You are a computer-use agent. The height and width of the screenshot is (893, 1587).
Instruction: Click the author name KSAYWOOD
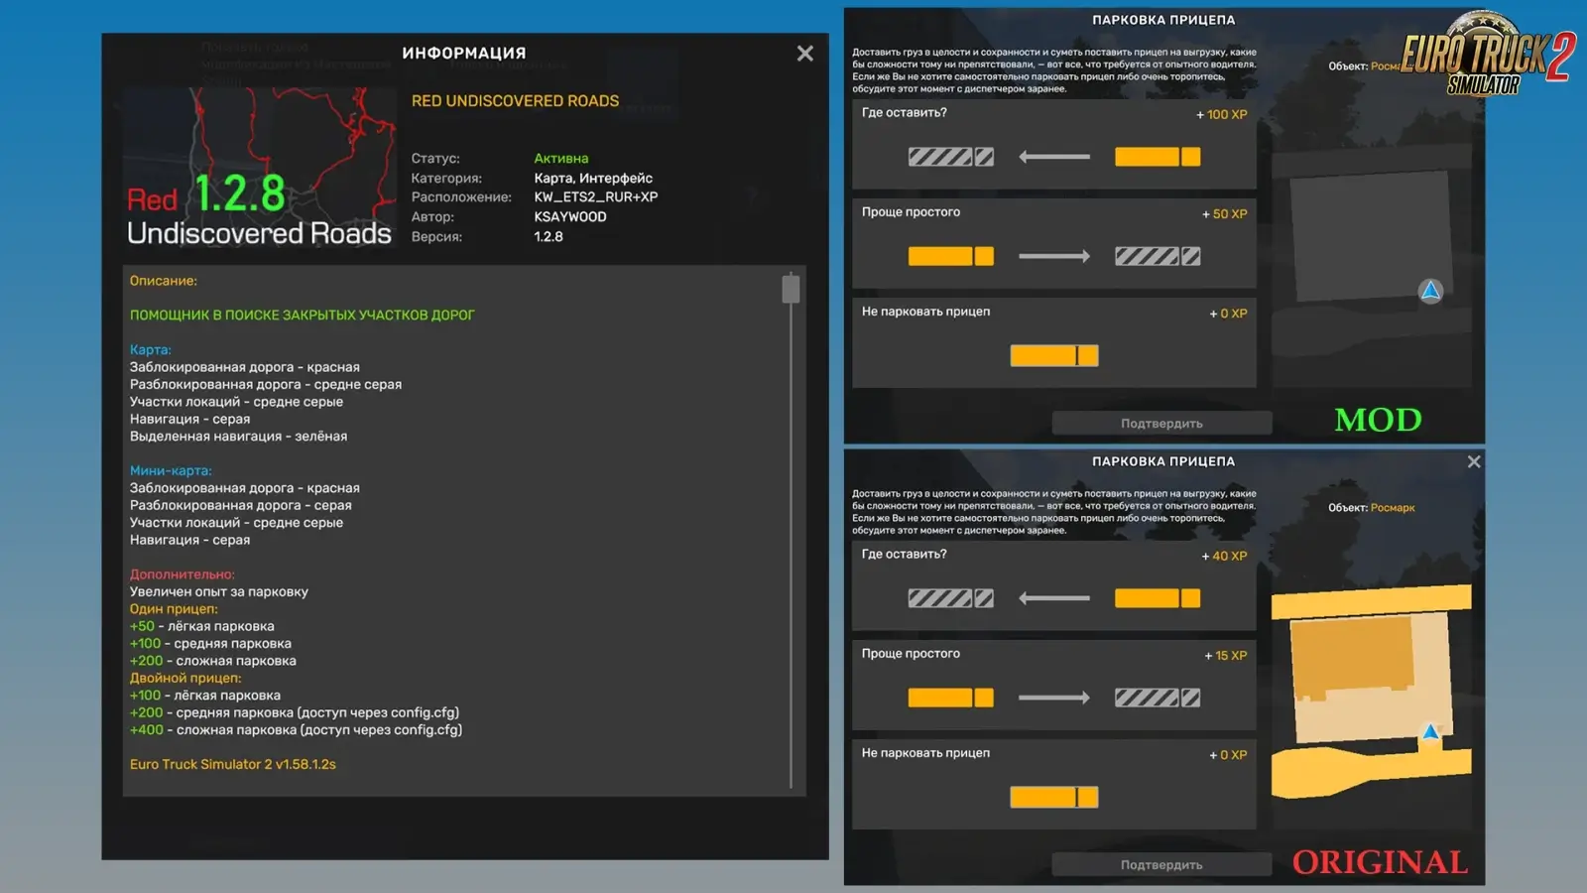(x=570, y=217)
